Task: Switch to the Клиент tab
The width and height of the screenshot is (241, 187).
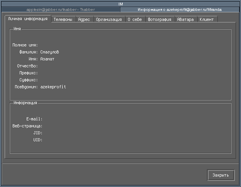Action: click(207, 19)
